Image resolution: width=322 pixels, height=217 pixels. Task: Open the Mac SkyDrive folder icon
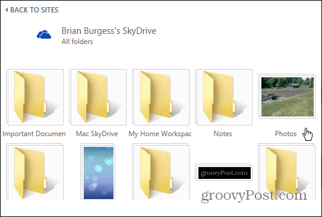tap(98, 97)
